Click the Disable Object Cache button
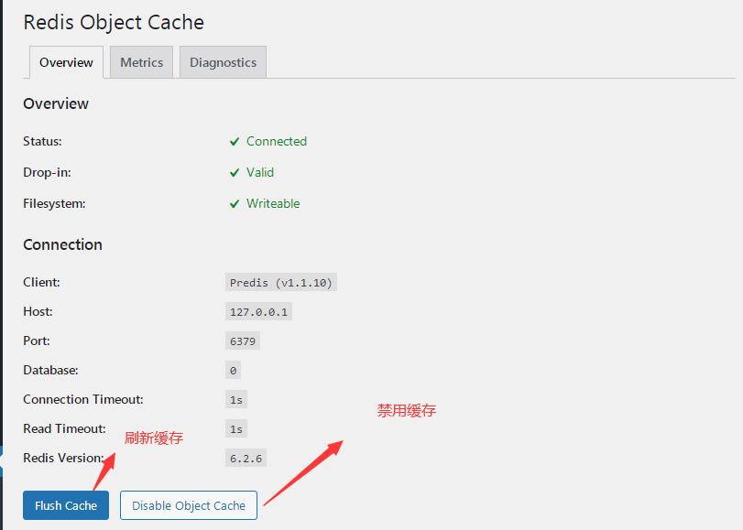 (x=189, y=505)
